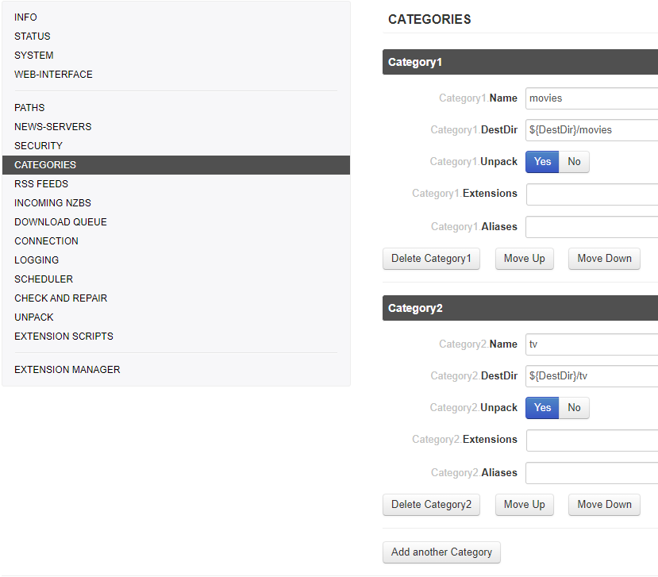Open the Extension Manager page
The width and height of the screenshot is (658, 577).
67,370
